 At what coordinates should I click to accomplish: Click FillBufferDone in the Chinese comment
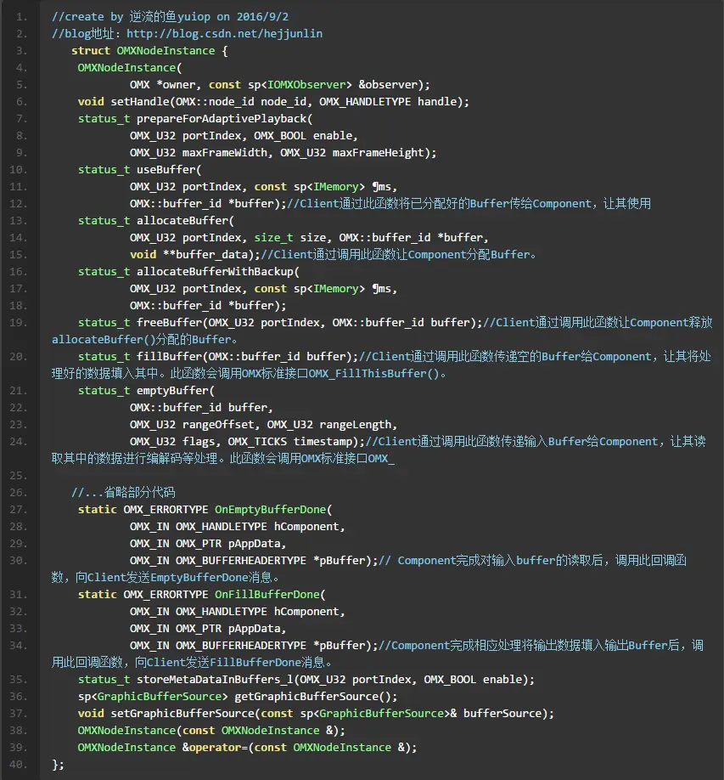pyautogui.click(x=255, y=662)
